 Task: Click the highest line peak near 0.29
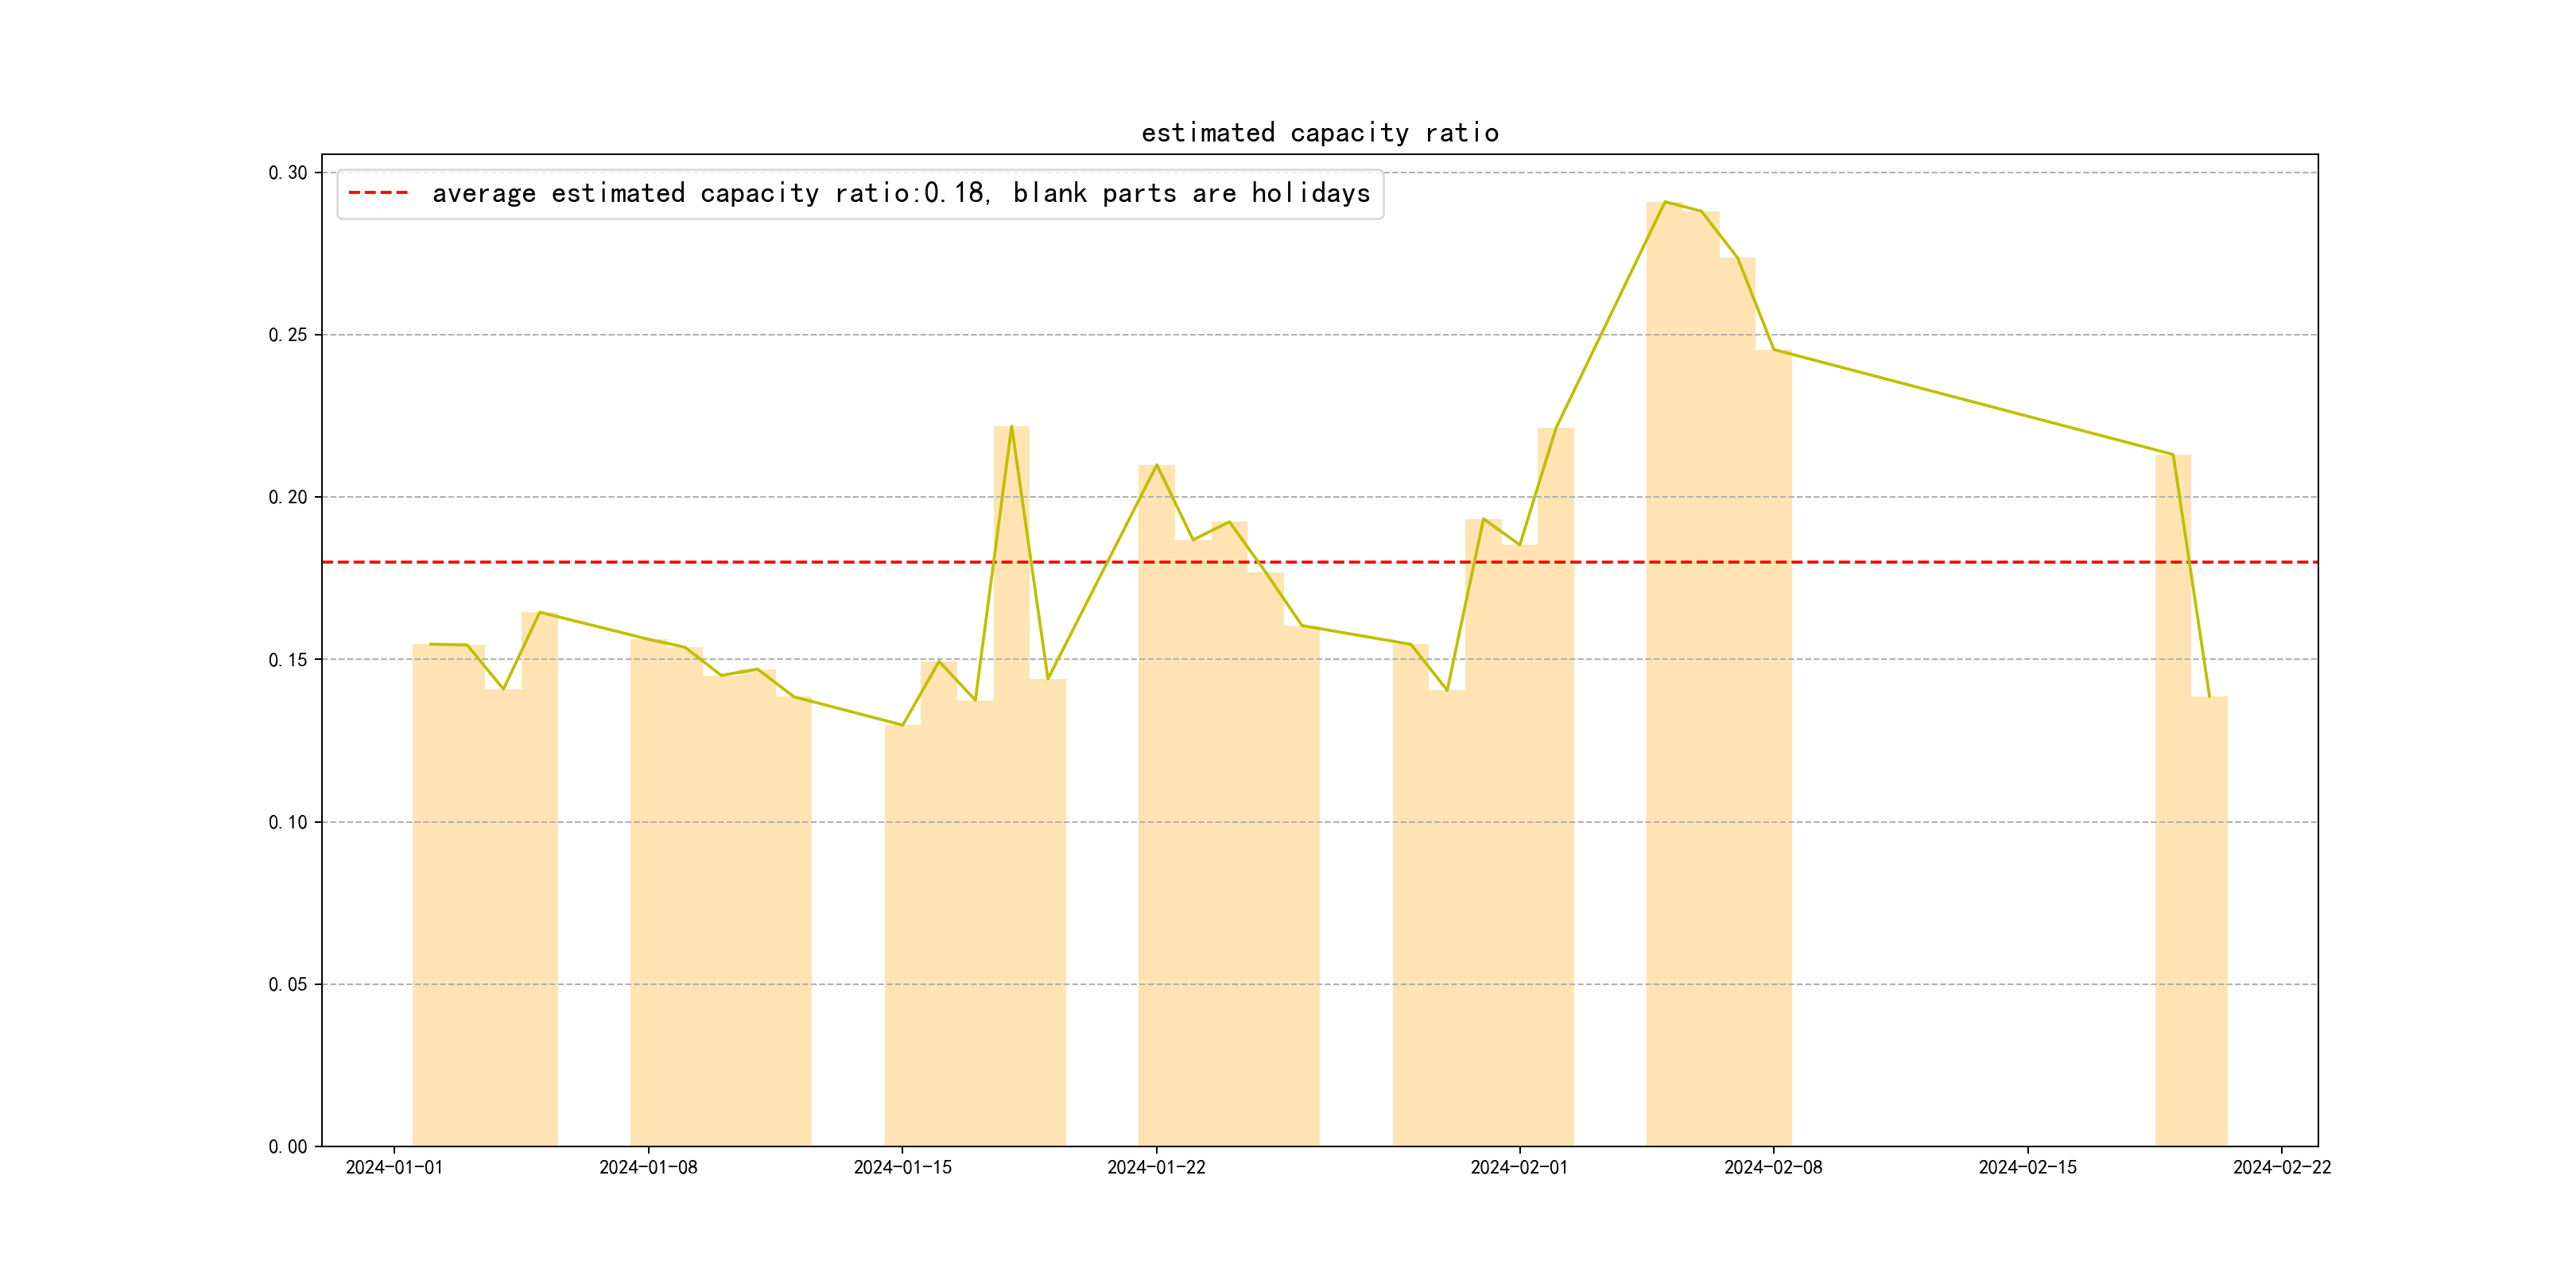point(1665,202)
